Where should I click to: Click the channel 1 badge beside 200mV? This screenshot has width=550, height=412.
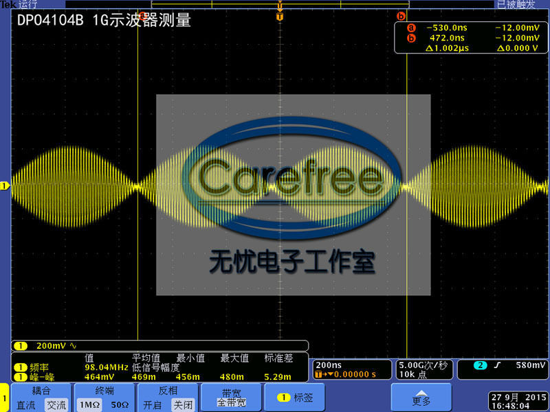21,346
